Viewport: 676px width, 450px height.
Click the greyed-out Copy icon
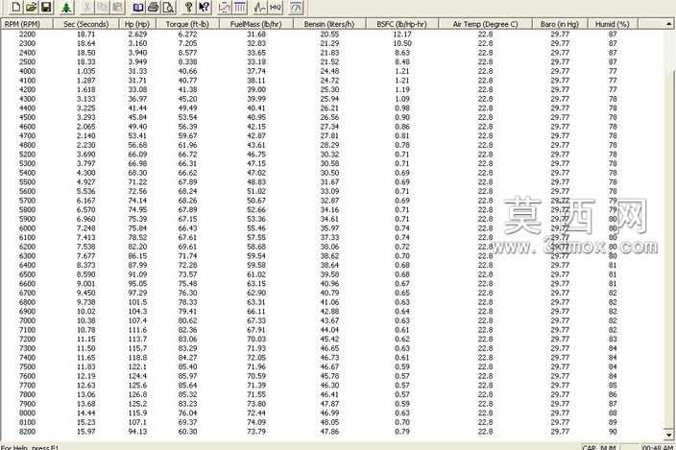pos(103,7)
